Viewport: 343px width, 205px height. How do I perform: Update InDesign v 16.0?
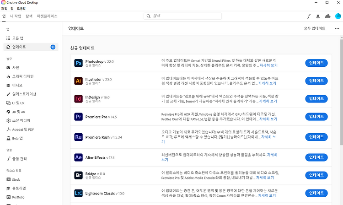point(316,99)
